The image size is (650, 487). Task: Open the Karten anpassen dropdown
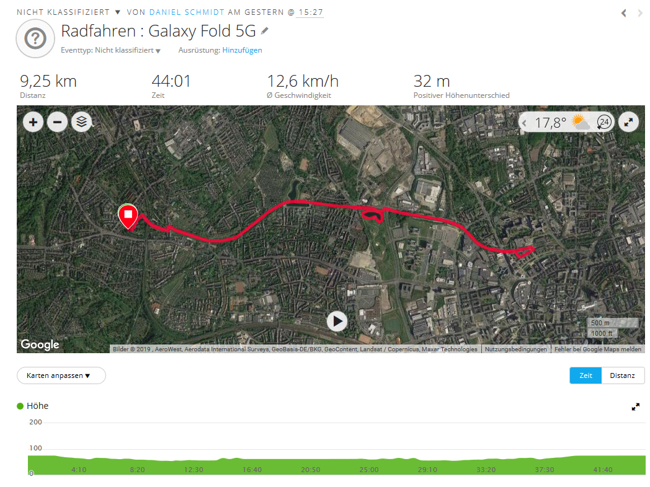pos(61,375)
